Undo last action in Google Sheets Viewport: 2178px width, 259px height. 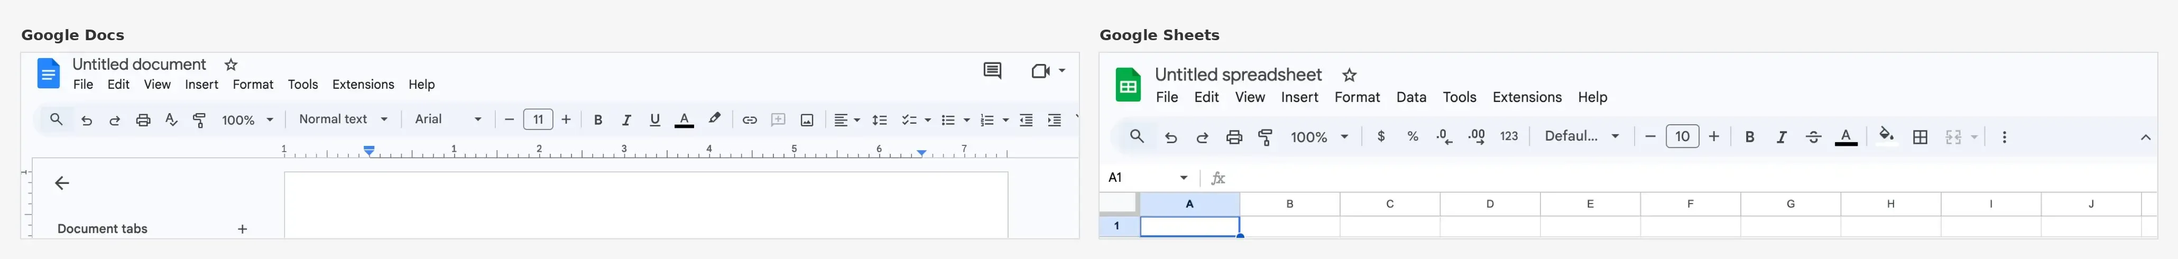[1170, 137]
